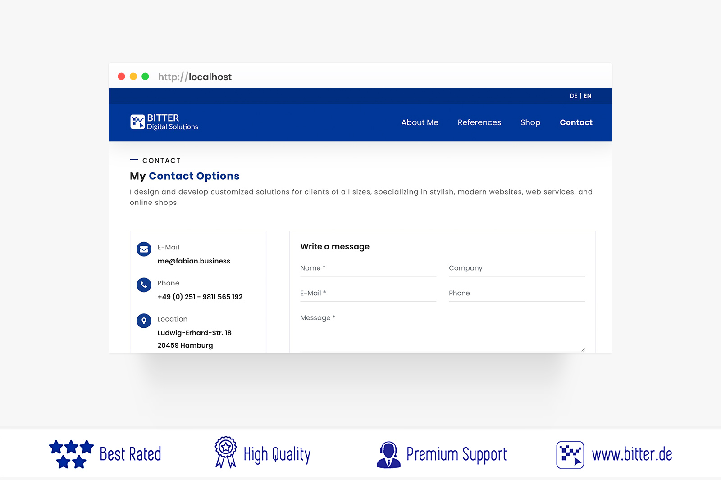Click the small CONTACT section label
Image resolution: width=721 pixels, height=480 pixels.
pyautogui.click(x=161, y=161)
